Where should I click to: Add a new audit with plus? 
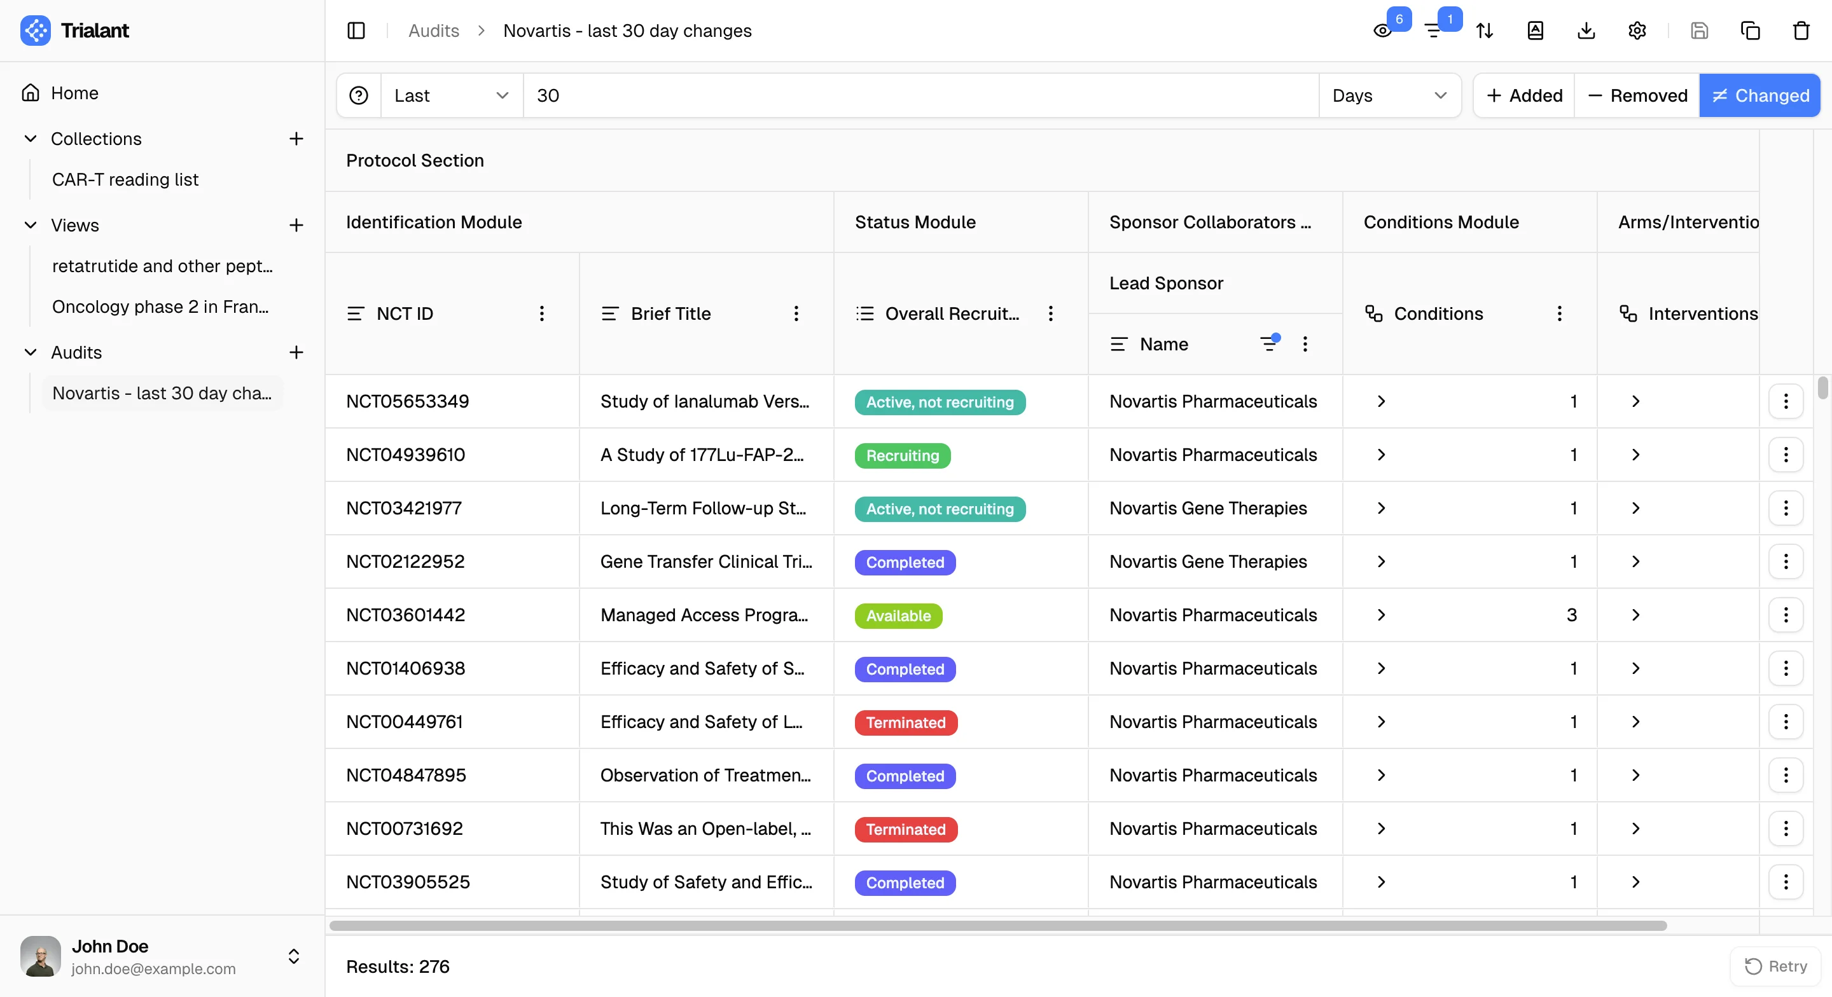pyautogui.click(x=296, y=352)
